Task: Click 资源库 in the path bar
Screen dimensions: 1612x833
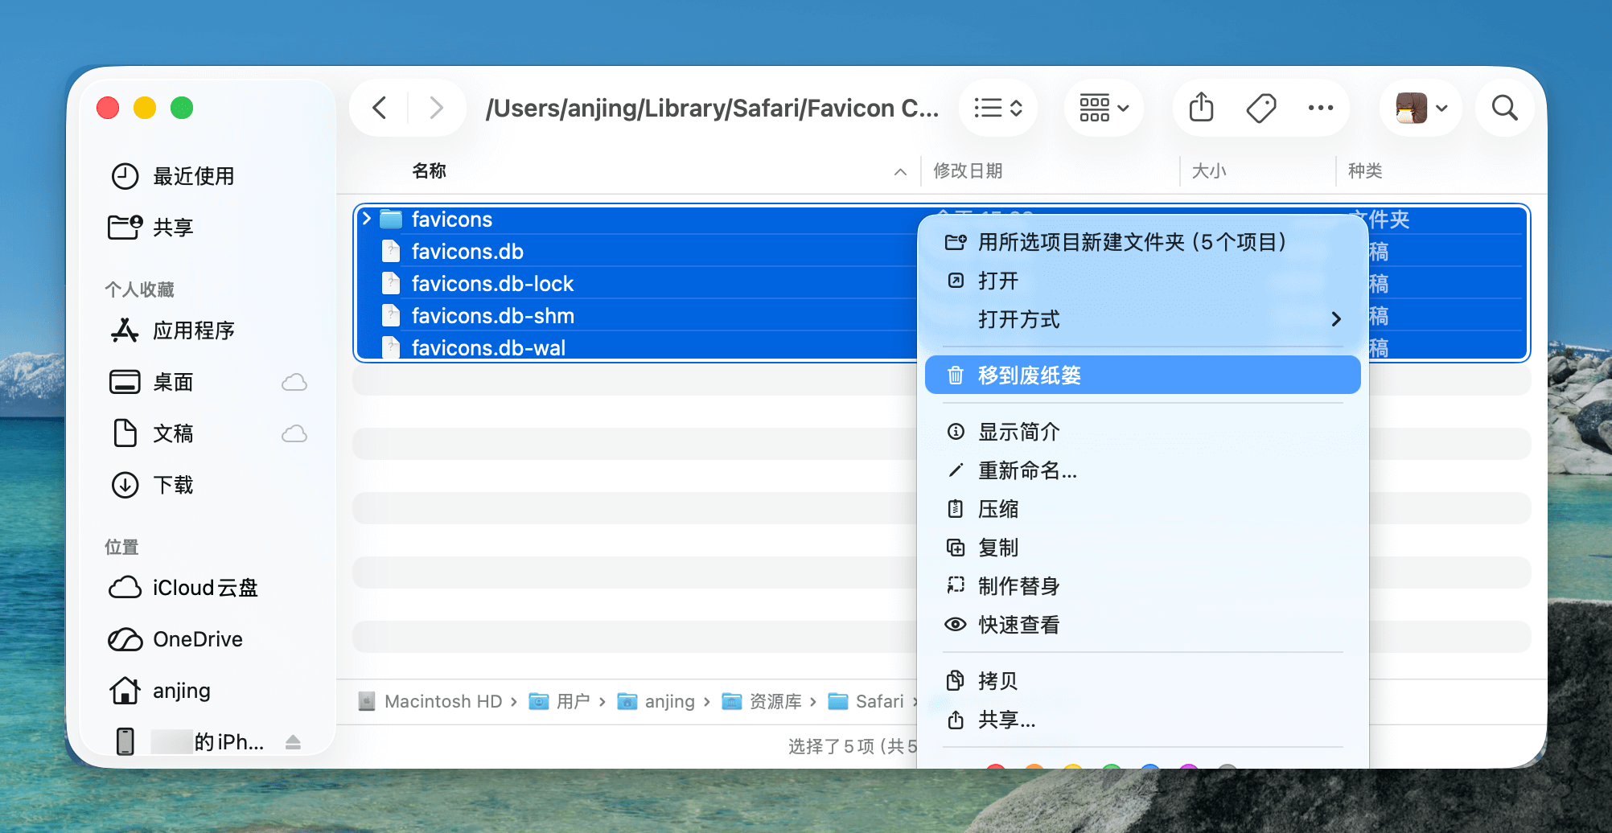Action: click(762, 702)
